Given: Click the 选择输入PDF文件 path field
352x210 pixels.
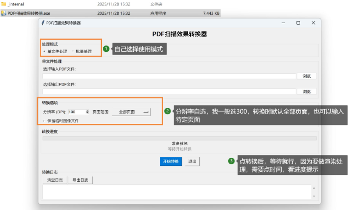Looking at the screenshot, I should [x=169, y=76].
